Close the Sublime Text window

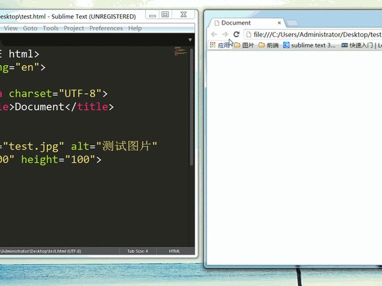point(183,15)
